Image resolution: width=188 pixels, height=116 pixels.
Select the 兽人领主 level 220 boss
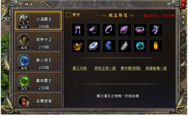tap(38, 62)
